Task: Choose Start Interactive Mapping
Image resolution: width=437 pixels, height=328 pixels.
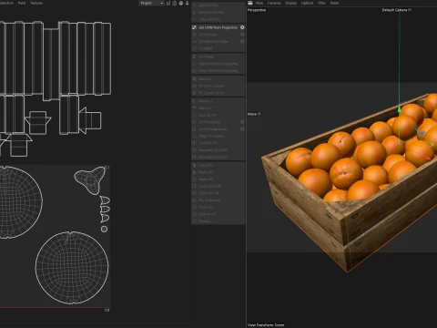Action: tap(218, 64)
